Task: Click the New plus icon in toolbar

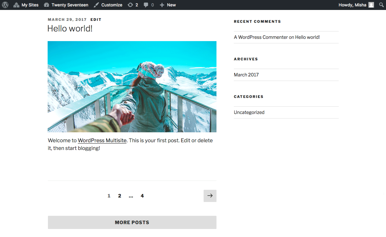Action: (x=162, y=5)
